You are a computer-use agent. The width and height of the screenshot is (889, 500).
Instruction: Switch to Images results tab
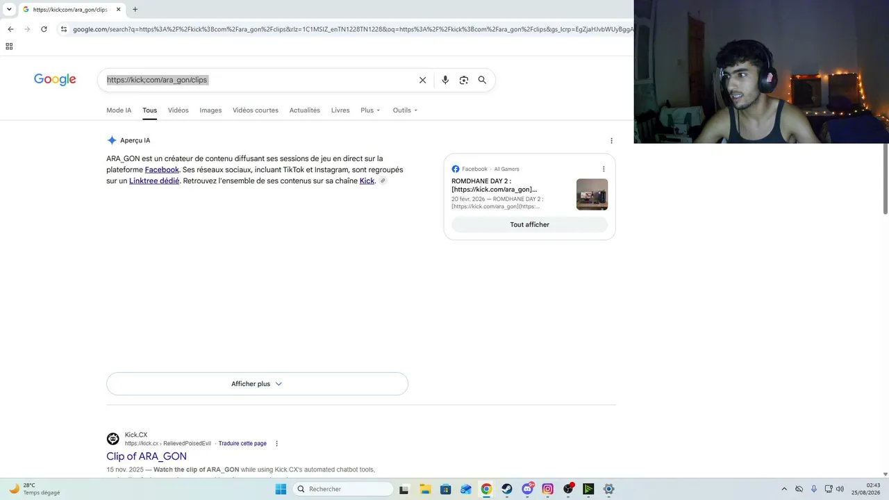(x=210, y=110)
